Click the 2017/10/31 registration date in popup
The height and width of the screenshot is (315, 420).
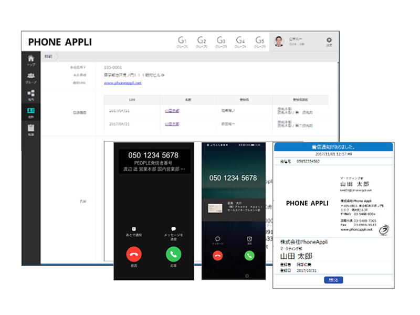coord(307,270)
